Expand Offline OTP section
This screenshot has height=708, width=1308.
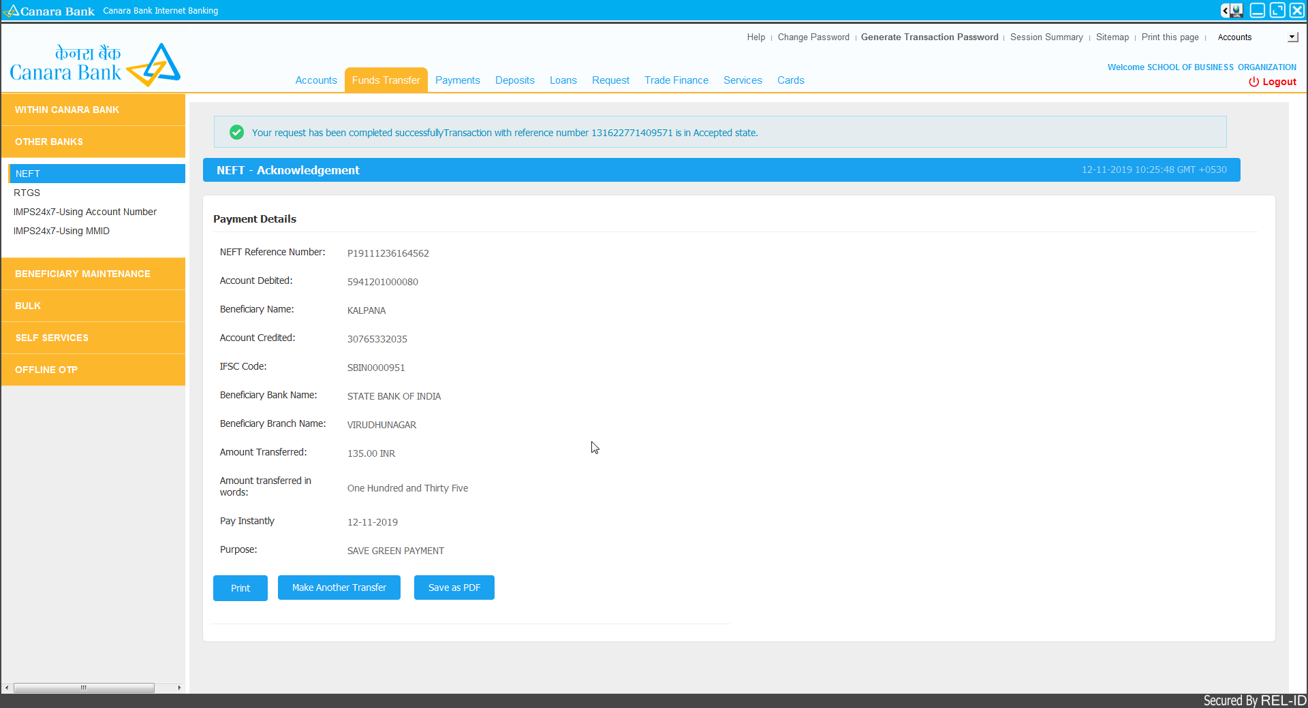[x=93, y=370]
